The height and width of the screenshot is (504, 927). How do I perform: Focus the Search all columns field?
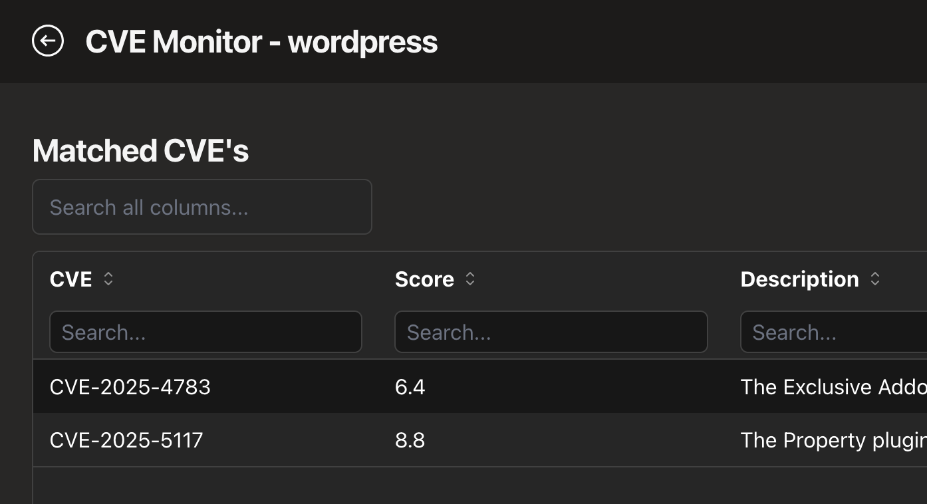coord(202,207)
